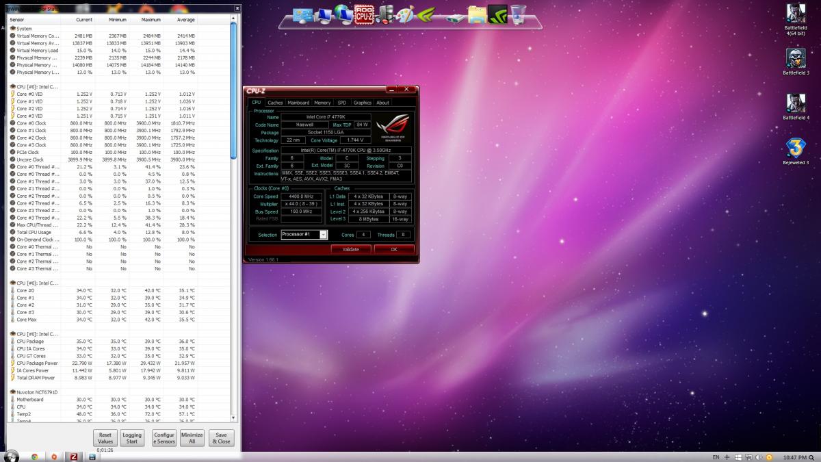Select the Nuvoton NCT6791D group row

point(120,392)
